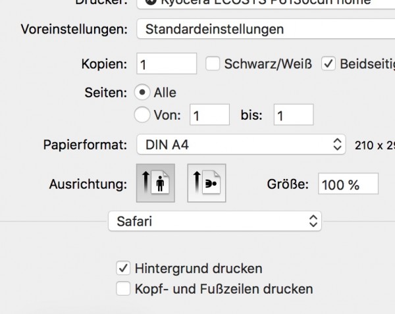The image size is (395, 314).
Task: Click the Safari popup chevron arrows
Action: click(313, 221)
